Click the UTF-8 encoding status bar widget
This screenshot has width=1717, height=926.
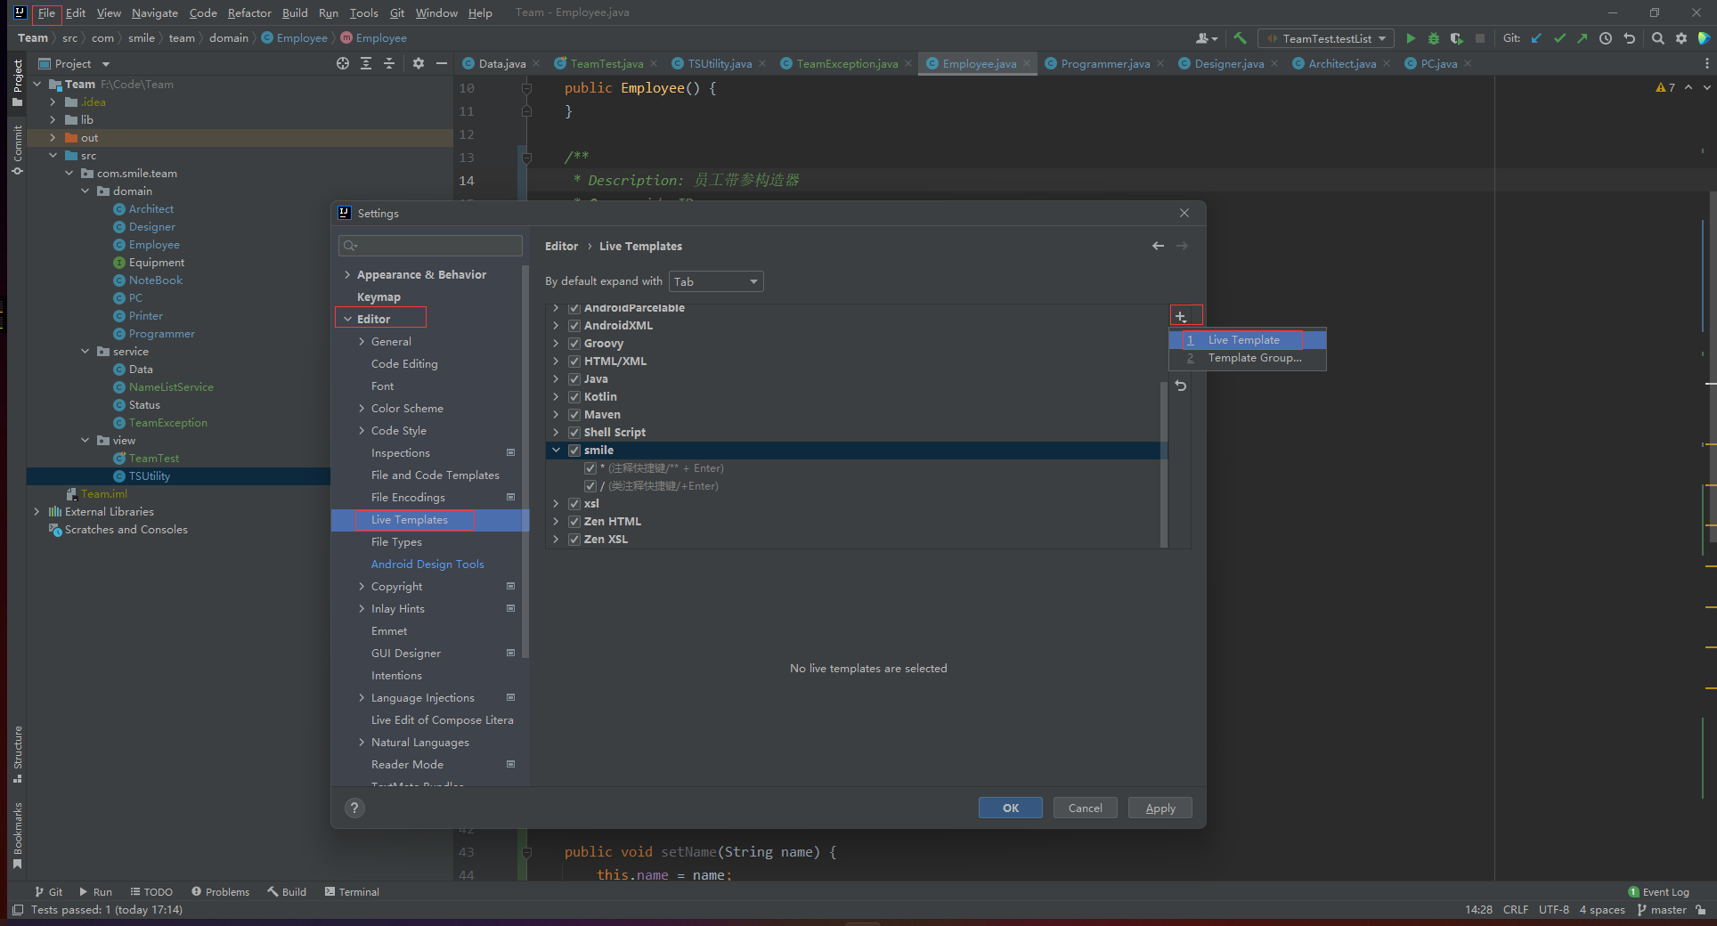click(x=1554, y=909)
